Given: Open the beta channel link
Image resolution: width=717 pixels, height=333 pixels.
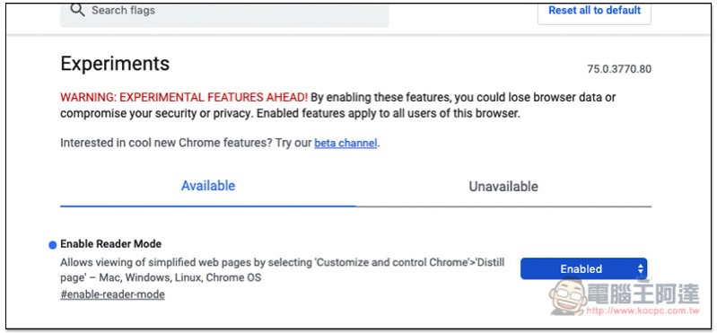Looking at the screenshot, I should tap(345, 144).
